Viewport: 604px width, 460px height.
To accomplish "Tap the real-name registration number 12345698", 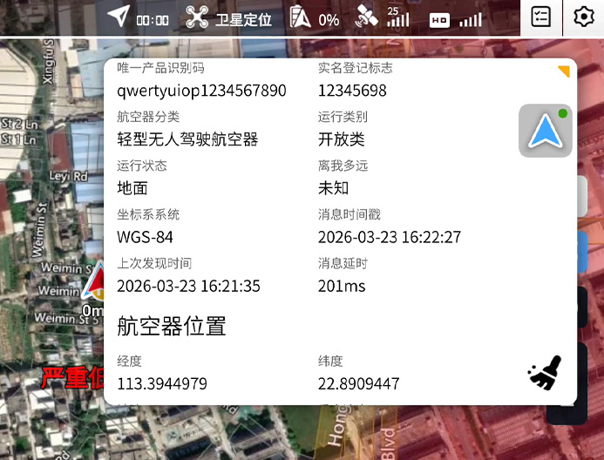I will (x=352, y=91).
